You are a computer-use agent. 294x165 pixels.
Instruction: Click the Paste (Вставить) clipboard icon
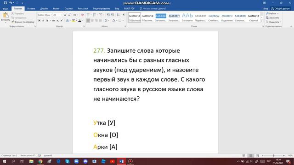coord(6,15)
